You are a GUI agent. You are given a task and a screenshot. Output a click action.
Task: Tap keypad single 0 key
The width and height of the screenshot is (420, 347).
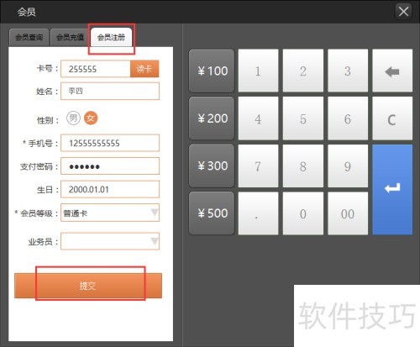(303, 213)
